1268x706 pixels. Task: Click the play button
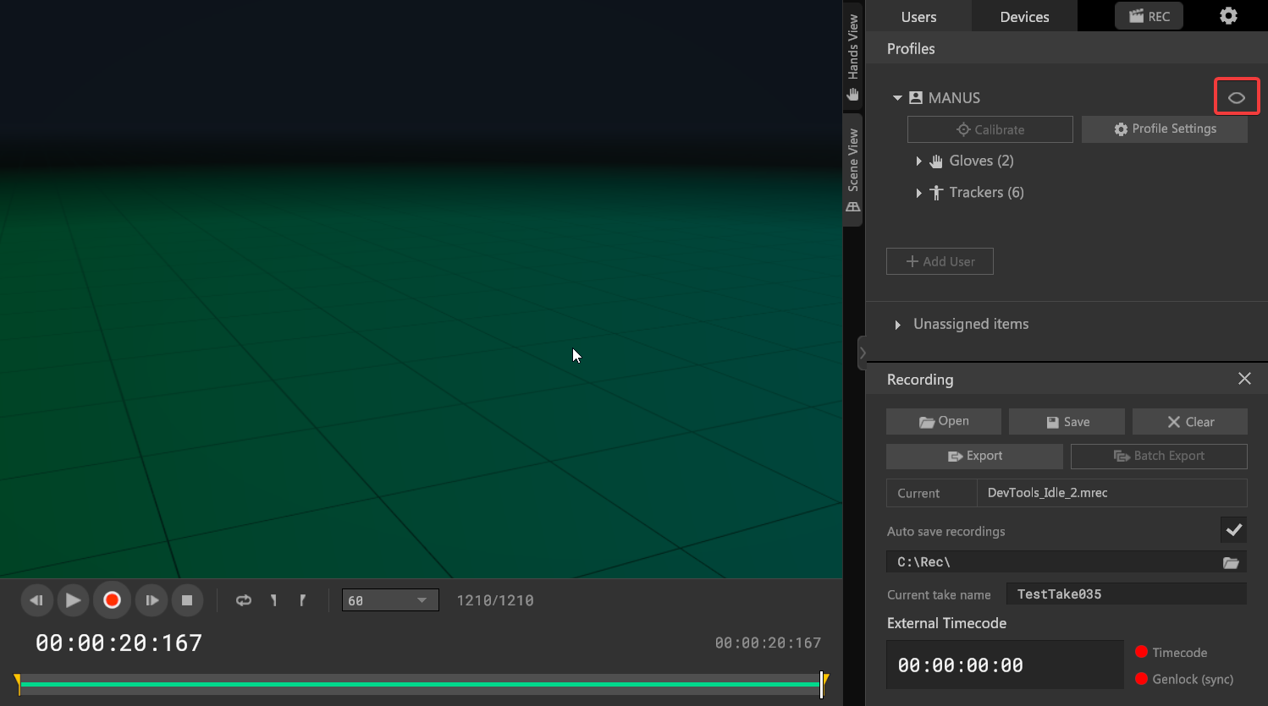[74, 600]
